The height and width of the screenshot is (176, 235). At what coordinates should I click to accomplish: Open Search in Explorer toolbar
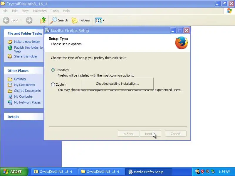[x=59, y=20]
